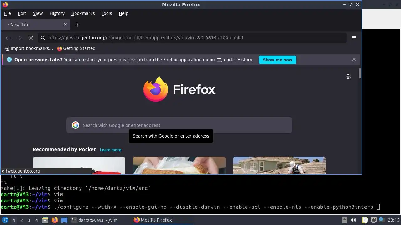401x225 pixels.
Task: Click the Recommended by Pocket heading
Action: pyautogui.click(x=64, y=149)
